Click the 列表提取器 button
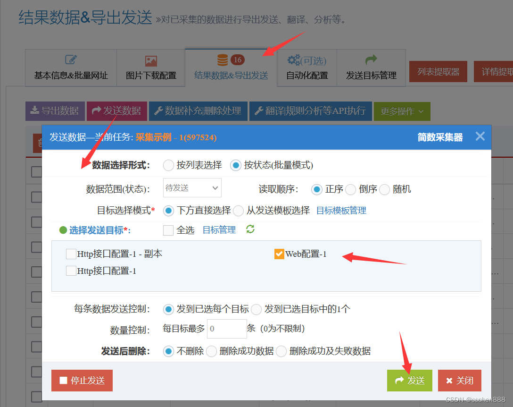Image resolution: width=513 pixels, height=407 pixels. (438, 71)
